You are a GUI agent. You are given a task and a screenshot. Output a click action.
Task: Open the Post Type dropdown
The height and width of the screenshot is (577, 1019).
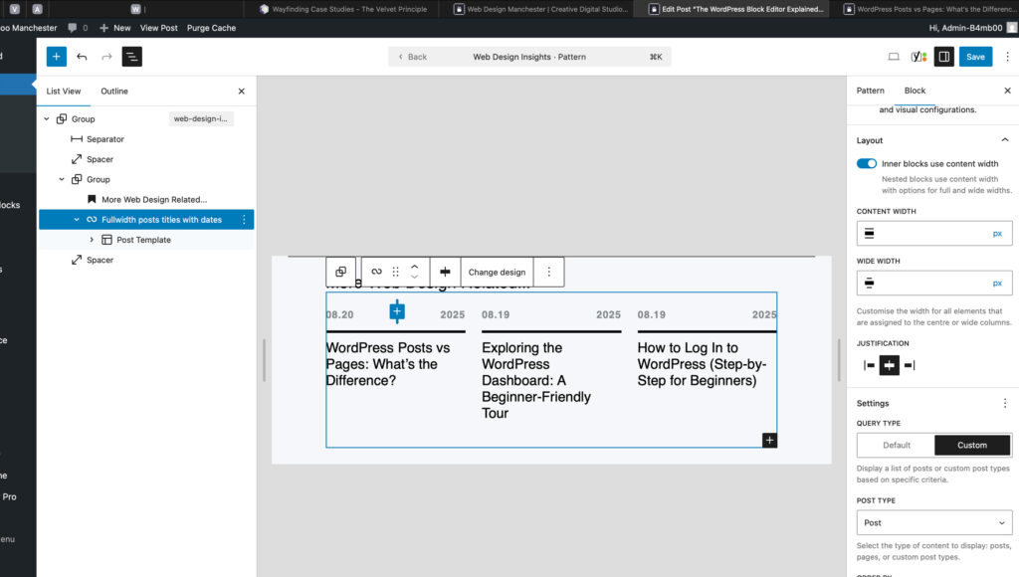(x=933, y=522)
